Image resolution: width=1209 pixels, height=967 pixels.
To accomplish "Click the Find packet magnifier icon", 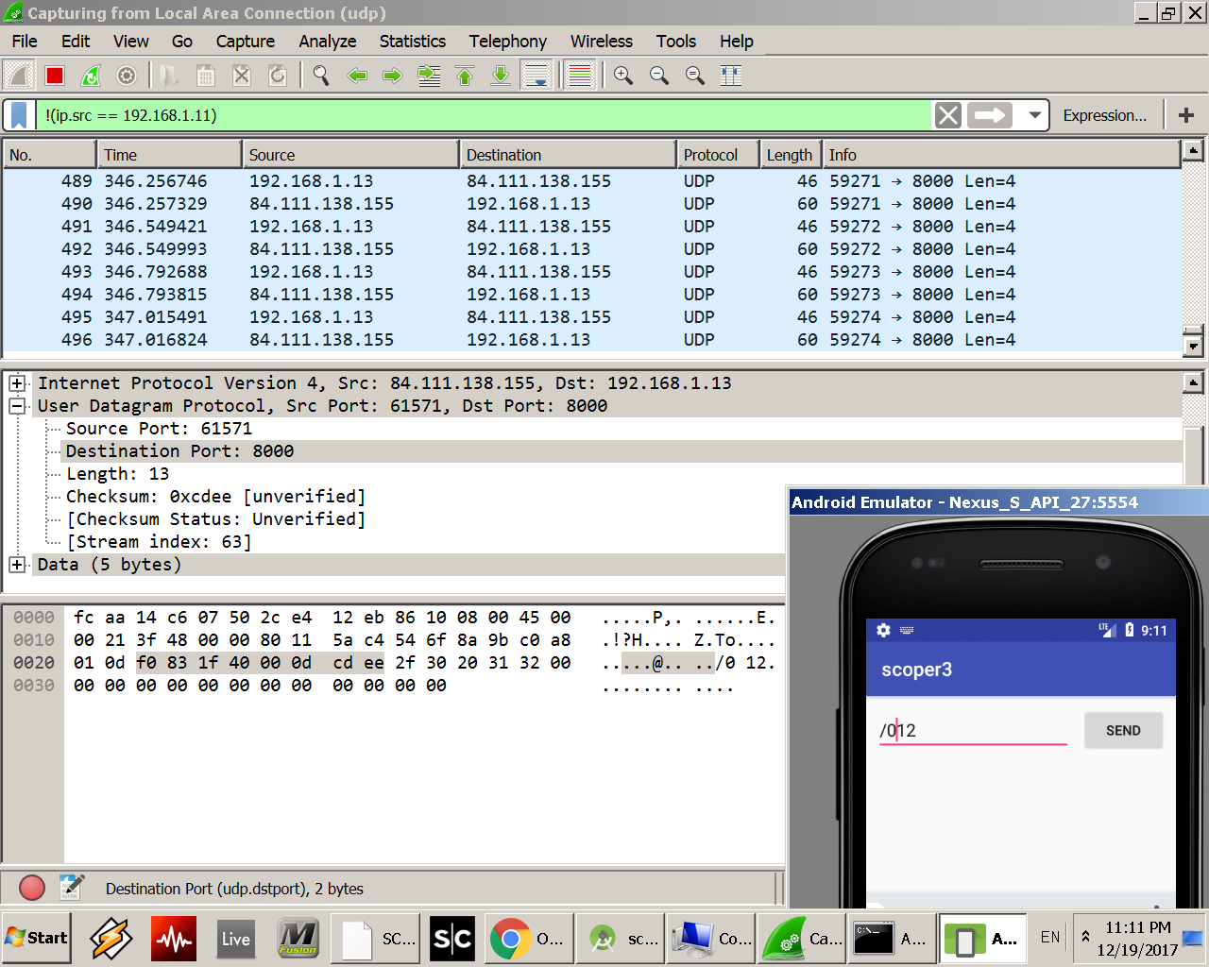I will [321, 76].
